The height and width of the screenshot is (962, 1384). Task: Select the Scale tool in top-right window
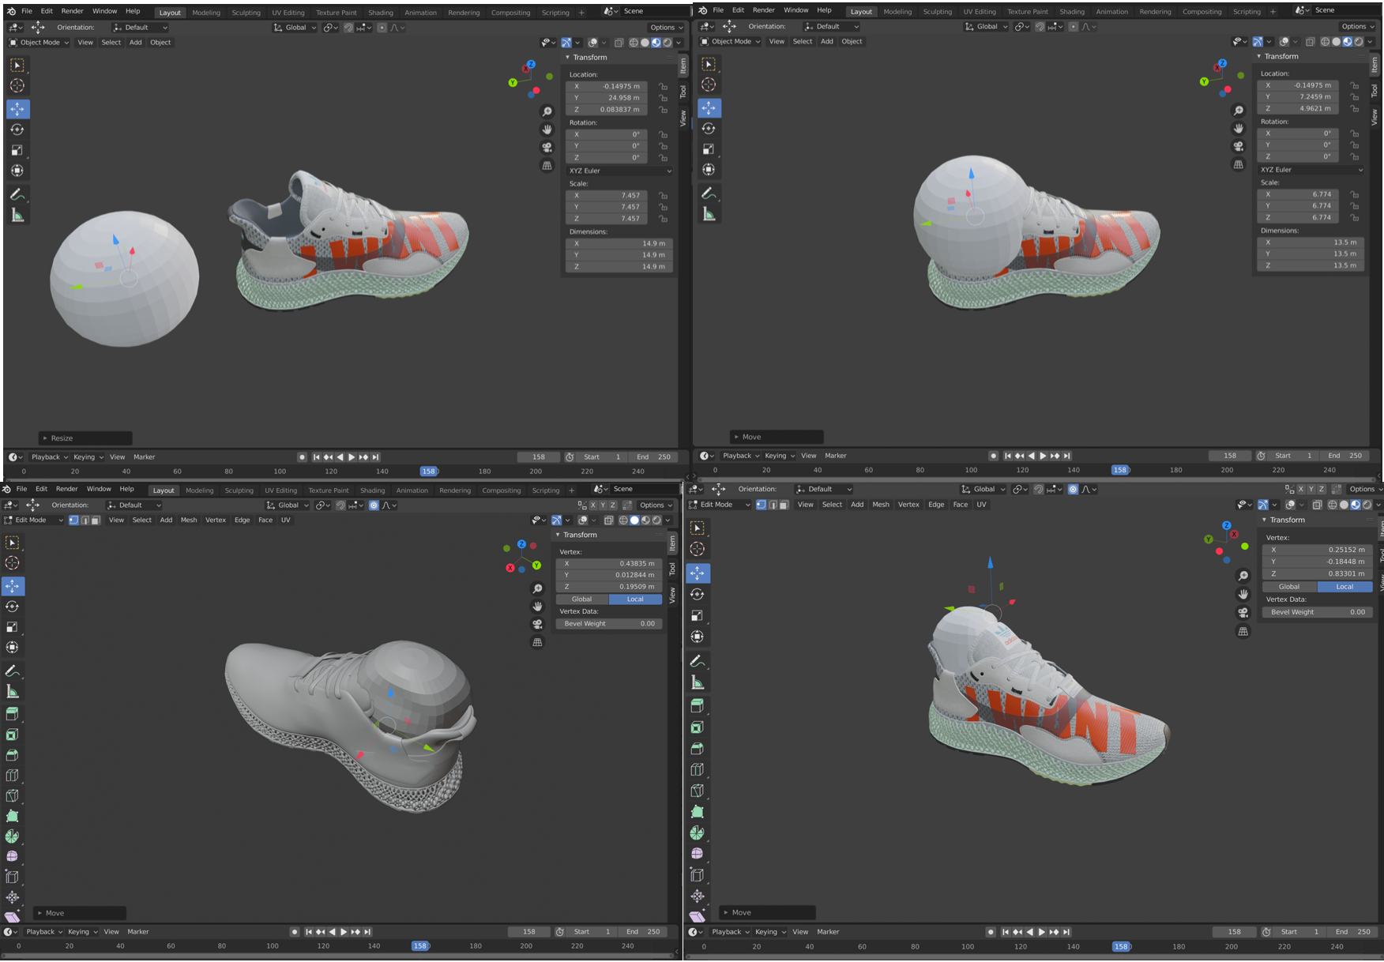click(709, 148)
